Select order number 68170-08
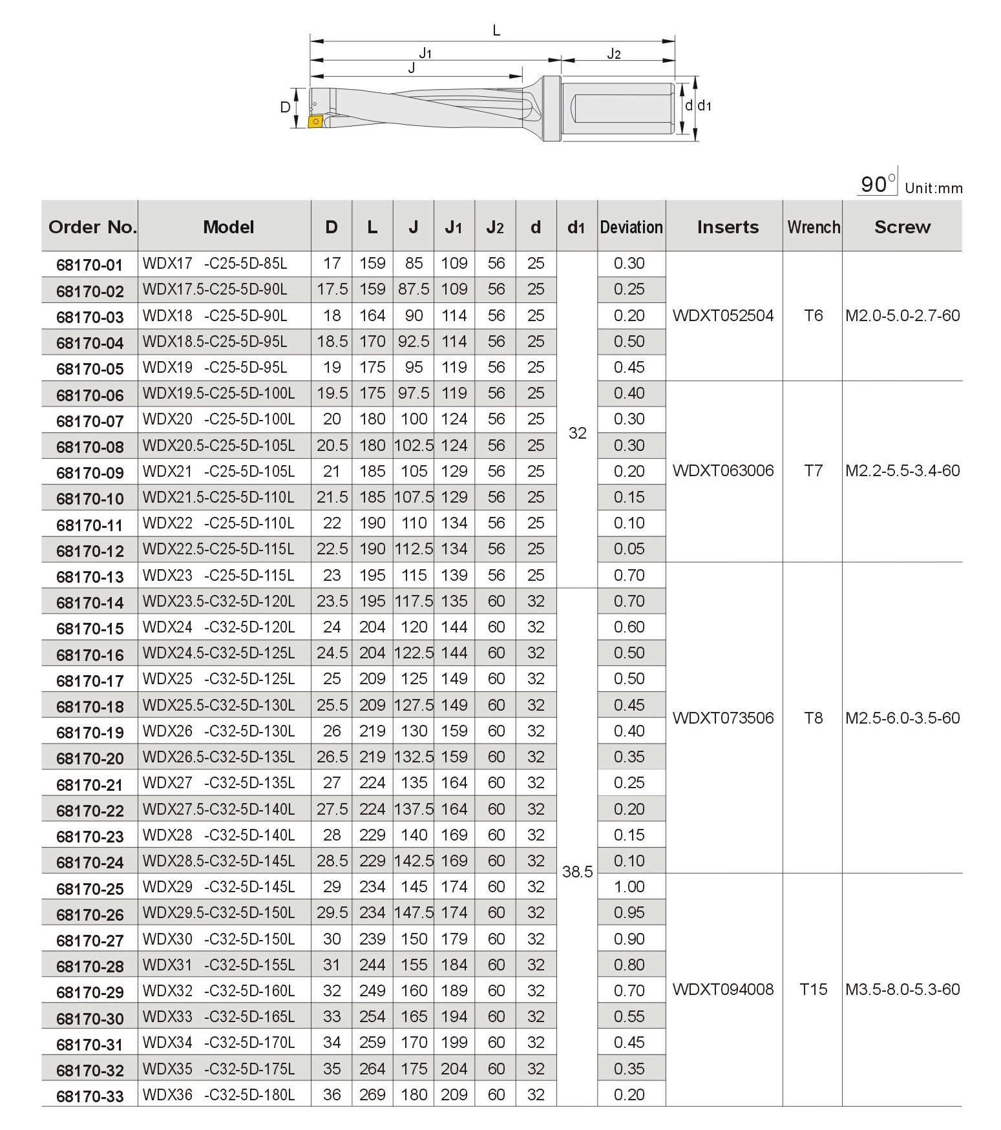The height and width of the screenshot is (1130, 1001). click(x=89, y=446)
